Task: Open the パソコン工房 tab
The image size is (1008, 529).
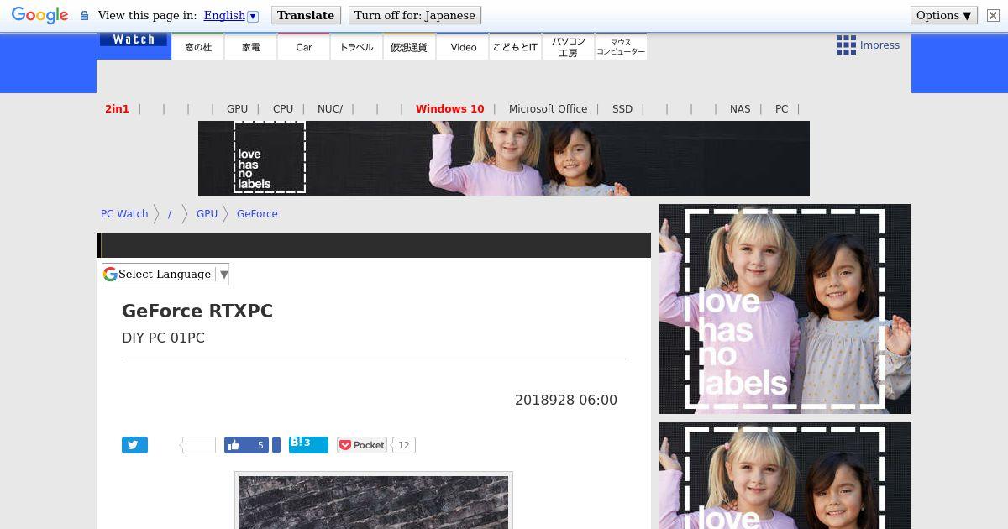Action: (568, 47)
